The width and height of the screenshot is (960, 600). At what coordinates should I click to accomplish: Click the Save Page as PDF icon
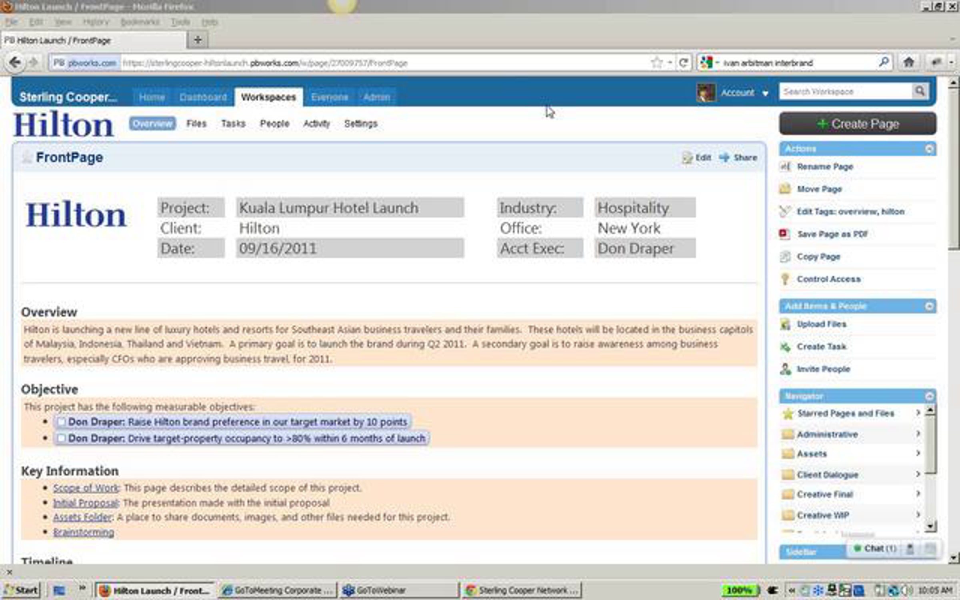pyautogui.click(x=784, y=234)
